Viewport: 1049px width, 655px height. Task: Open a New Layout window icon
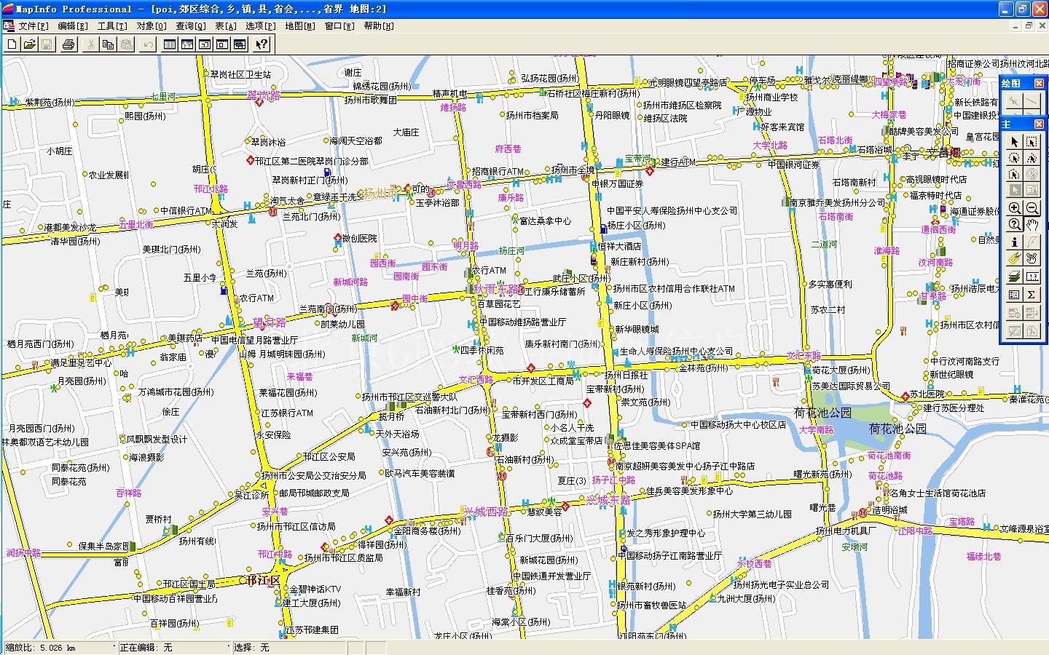[x=222, y=44]
